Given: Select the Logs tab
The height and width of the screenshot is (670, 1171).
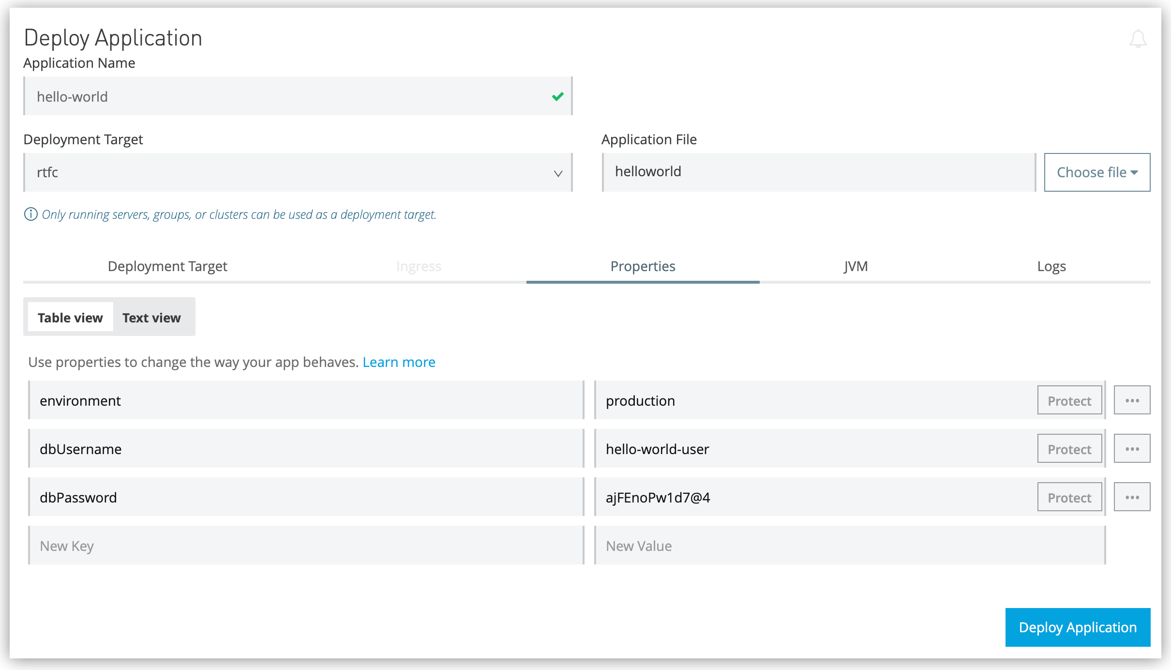Looking at the screenshot, I should [x=1052, y=265].
